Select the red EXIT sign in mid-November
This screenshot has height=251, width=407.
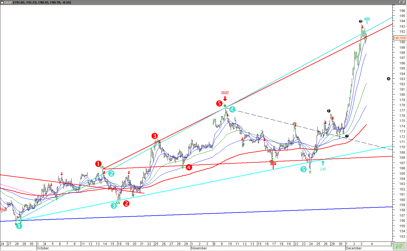click(x=273, y=164)
